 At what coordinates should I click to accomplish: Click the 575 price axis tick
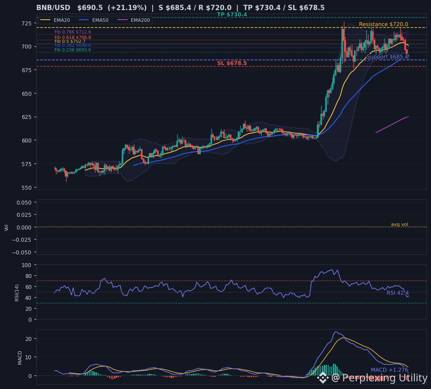click(x=27, y=164)
